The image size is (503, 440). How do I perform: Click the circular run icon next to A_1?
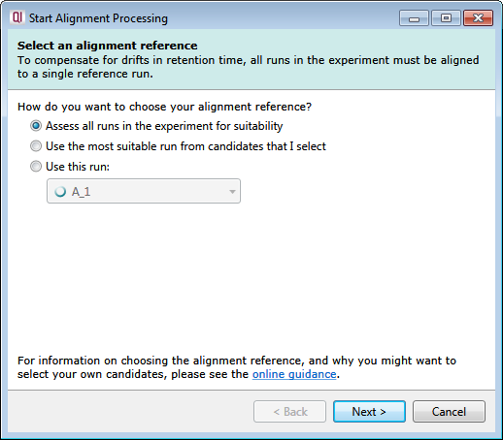tap(60, 192)
